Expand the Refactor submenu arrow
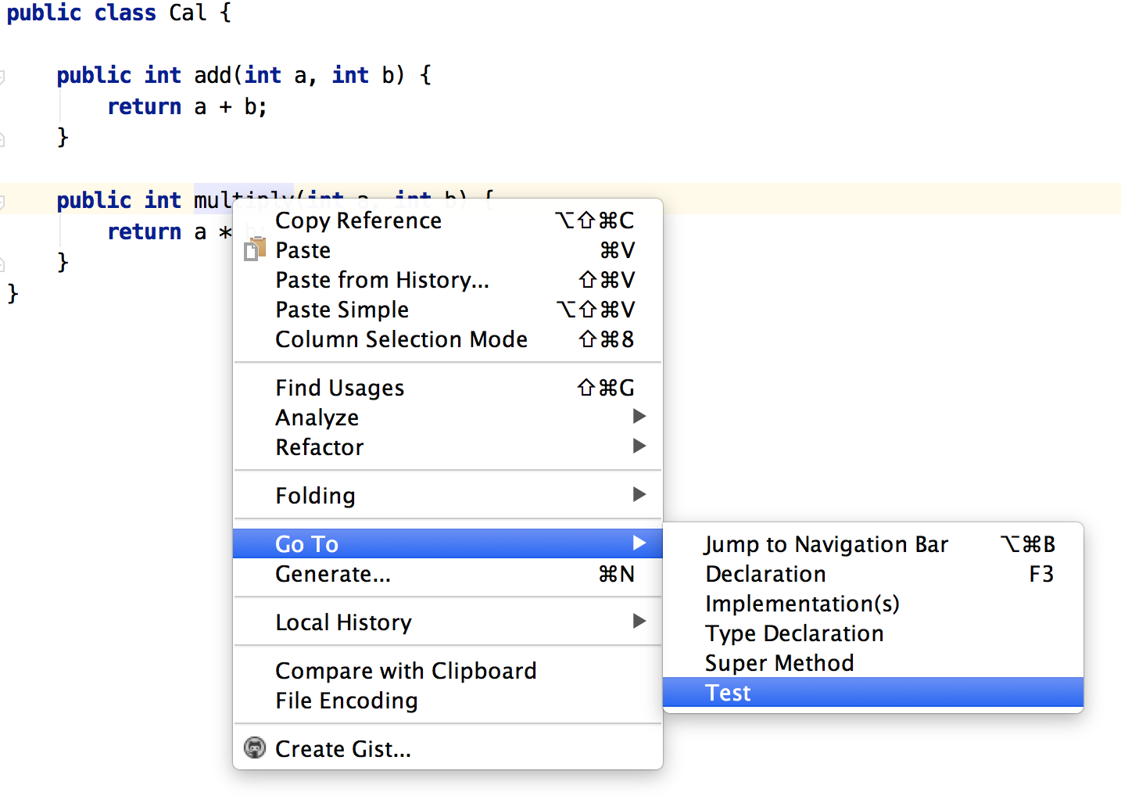Image resolution: width=1121 pixels, height=796 pixels. pyautogui.click(x=639, y=446)
